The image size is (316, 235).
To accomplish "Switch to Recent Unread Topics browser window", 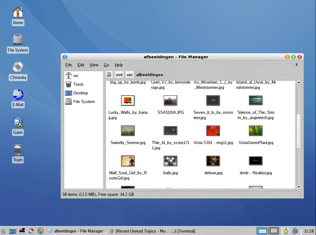I will 139,231.
